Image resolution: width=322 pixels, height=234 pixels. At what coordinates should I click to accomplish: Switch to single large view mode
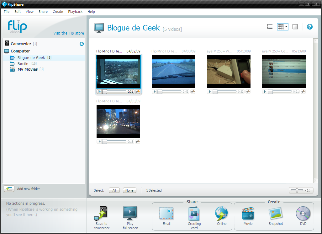click(295, 27)
